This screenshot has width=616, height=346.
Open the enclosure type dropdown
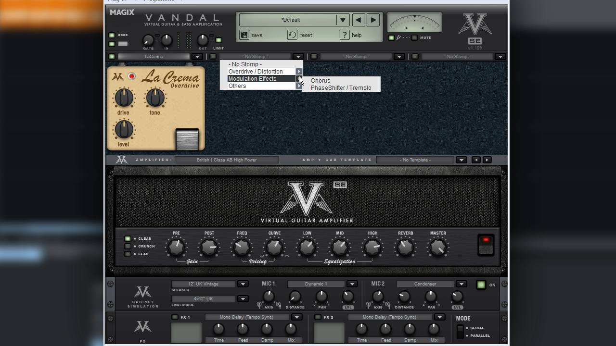243,299
